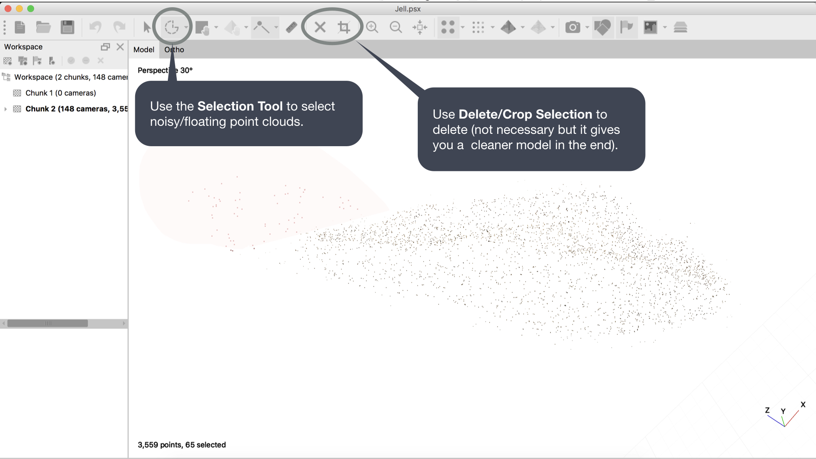Image resolution: width=816 pixels, height=459 pixels.
Task: Select the Ruler measurement tool
Action: 291,28
